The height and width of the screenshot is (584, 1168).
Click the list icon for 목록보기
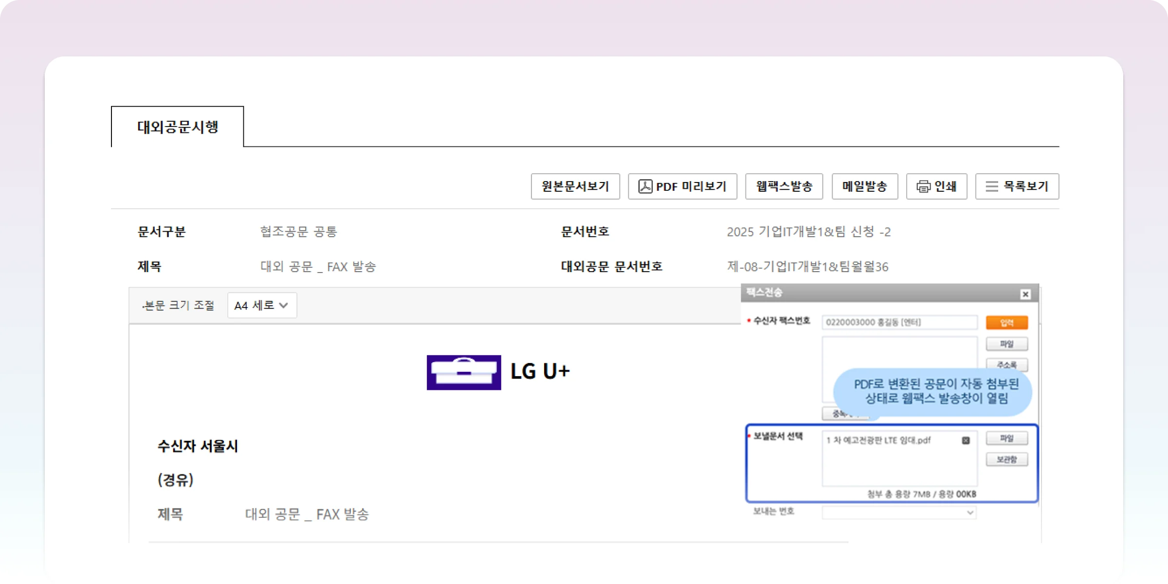point(992,186)
